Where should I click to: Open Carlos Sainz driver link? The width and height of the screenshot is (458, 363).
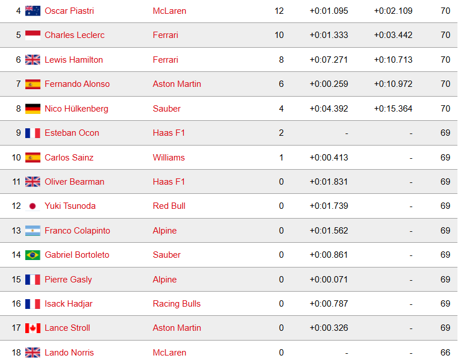coord(69,158)
